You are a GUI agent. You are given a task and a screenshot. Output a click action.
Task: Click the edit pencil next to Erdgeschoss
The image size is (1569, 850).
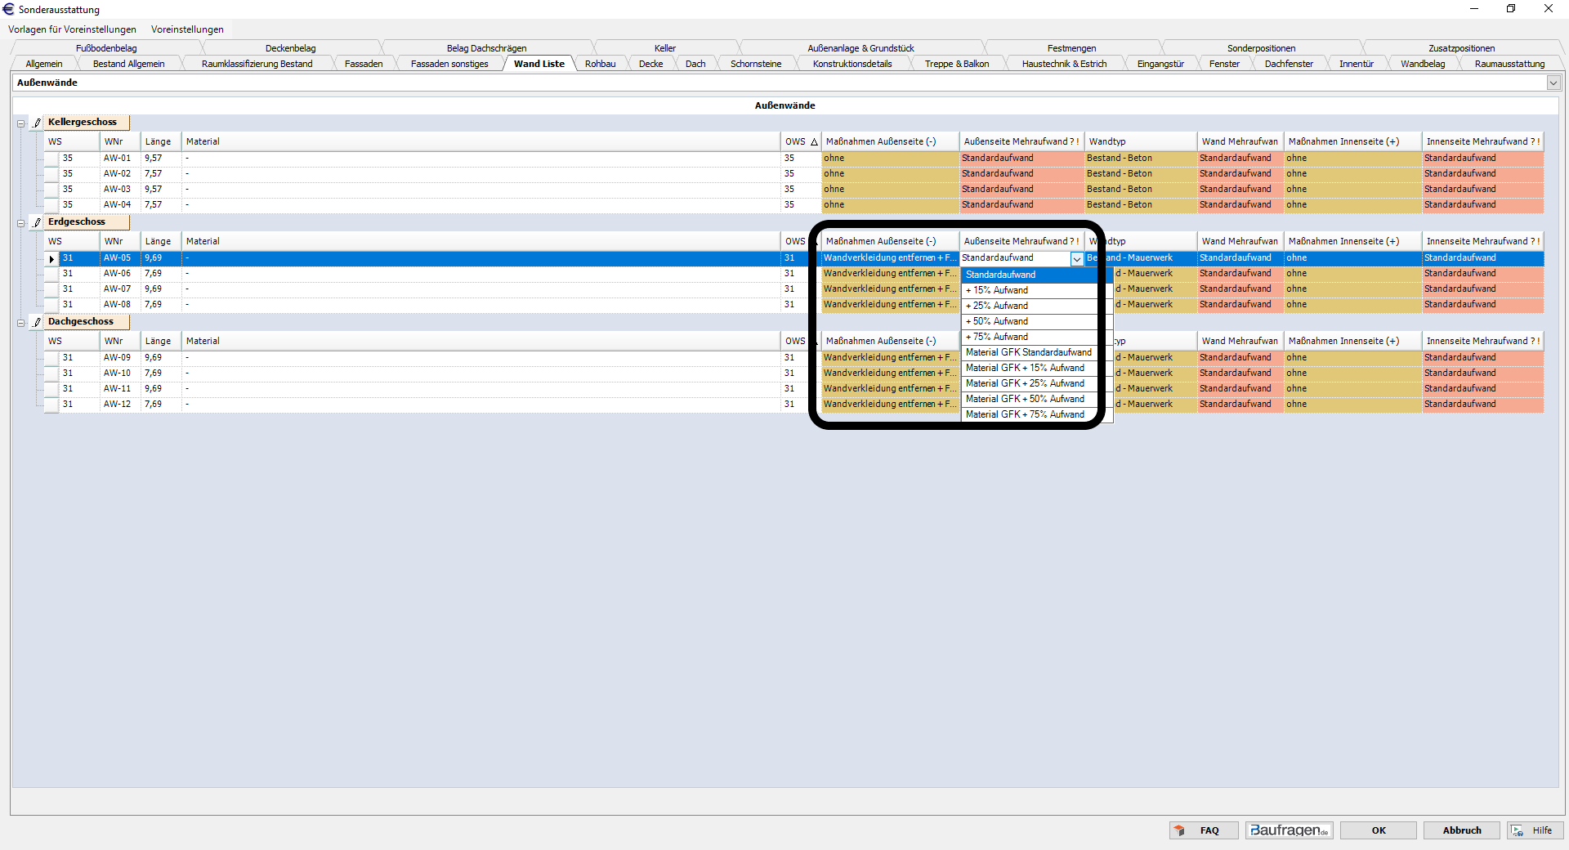click(x=37, y=222)
